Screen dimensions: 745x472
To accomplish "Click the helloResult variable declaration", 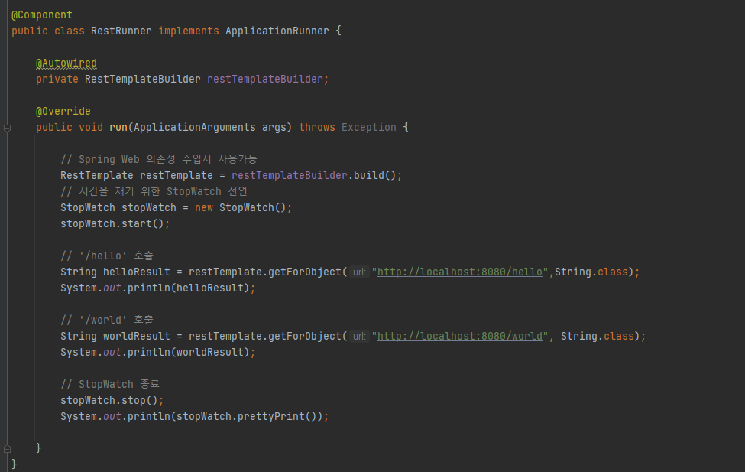I will (136, 272).
